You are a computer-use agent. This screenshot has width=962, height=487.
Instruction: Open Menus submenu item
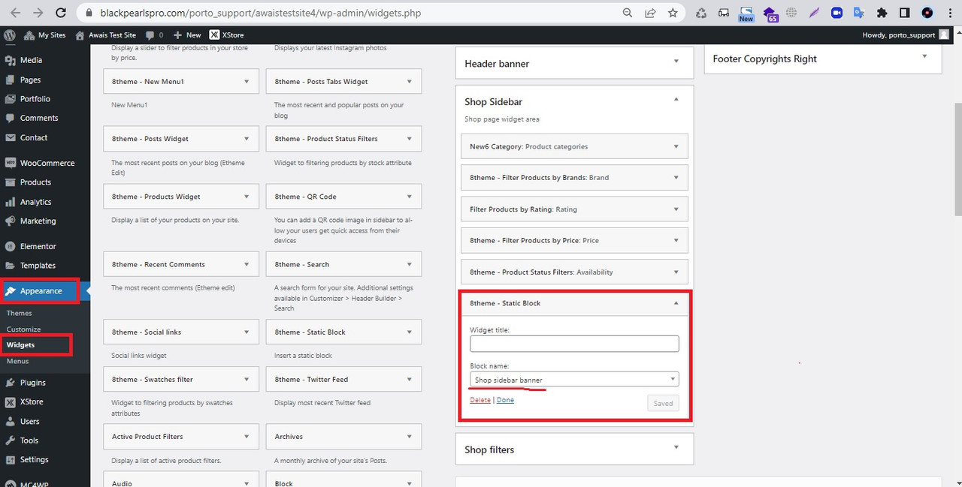pos(17,361)
